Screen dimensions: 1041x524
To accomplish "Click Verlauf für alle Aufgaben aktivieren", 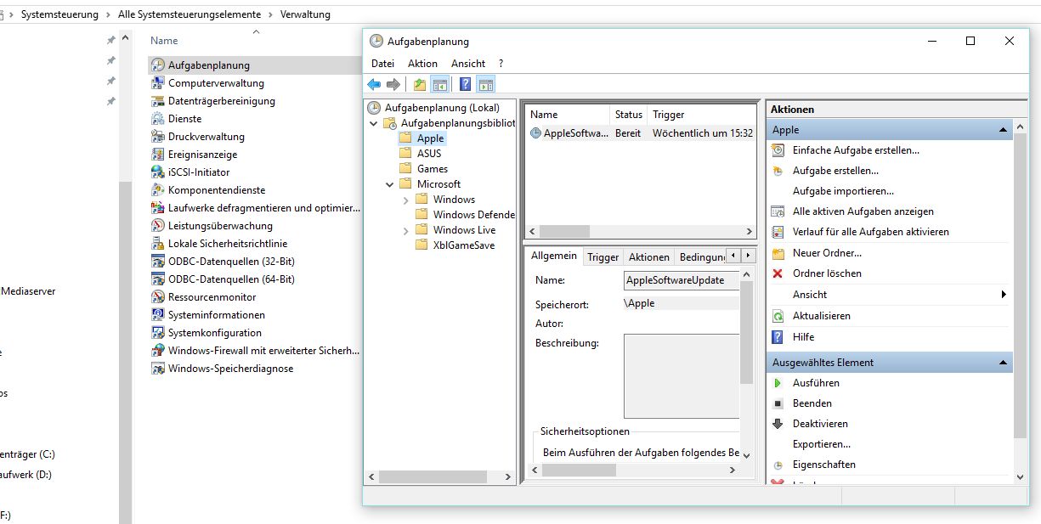I will [871, 232].
